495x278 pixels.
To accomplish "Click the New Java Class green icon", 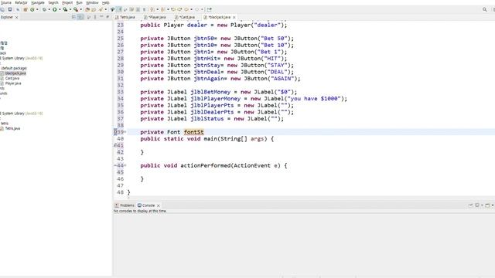I will point(32,9).
